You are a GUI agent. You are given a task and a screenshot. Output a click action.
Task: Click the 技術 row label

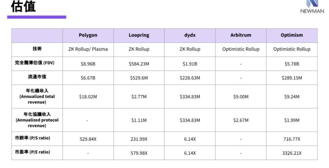(37, 49)
